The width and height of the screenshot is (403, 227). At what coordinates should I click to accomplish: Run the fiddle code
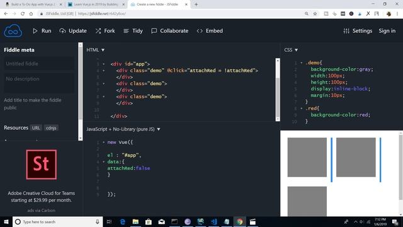tap(42, 31)
